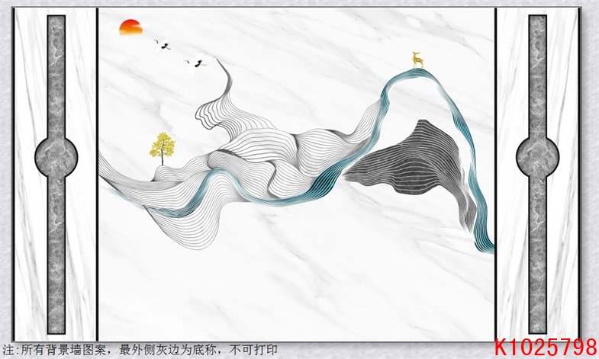Click the round gray marble medallion on left column
The image size is (599, 359).
[56, 157]
